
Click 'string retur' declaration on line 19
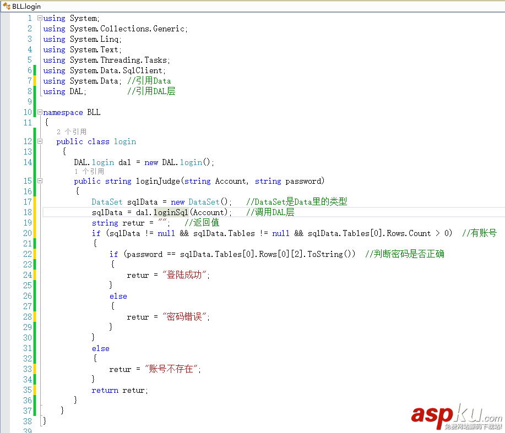[118, 223]
